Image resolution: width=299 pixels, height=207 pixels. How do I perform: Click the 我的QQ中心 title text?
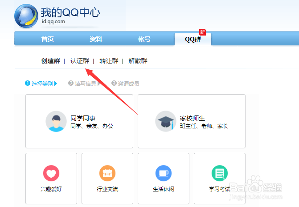(x=70, y=12)
